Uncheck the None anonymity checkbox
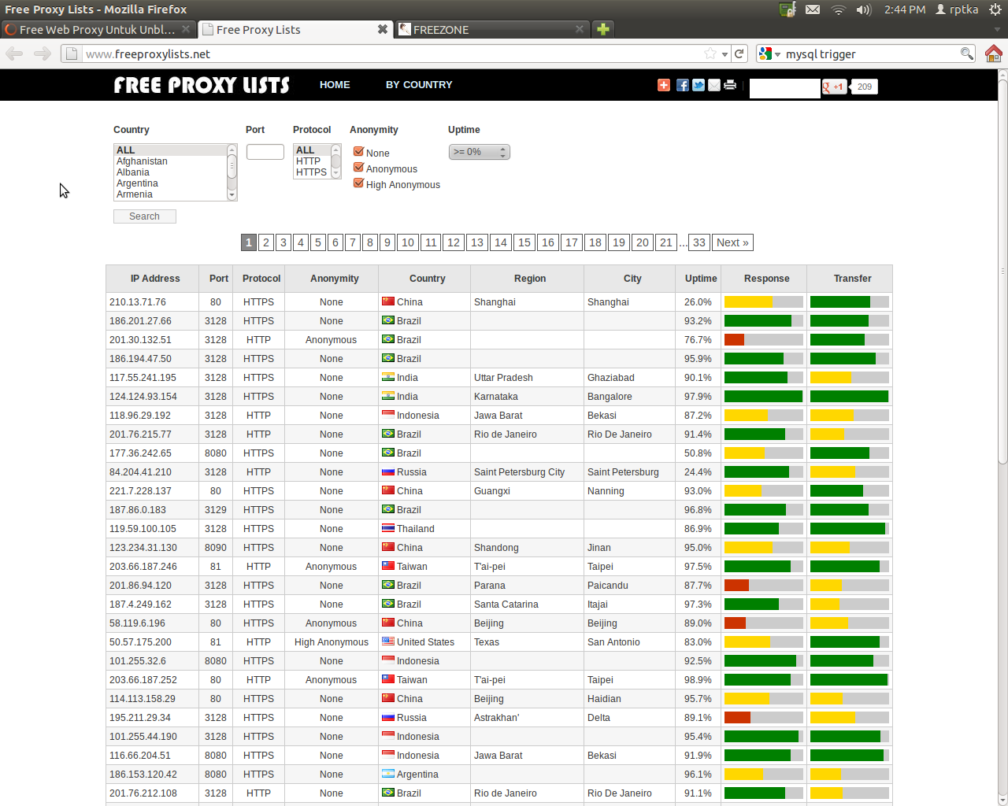1008x806 pixels. point(358,152)
